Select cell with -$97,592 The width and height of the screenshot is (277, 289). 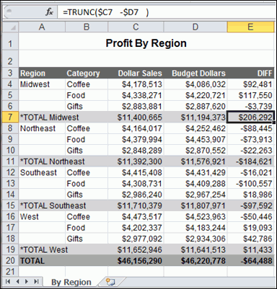tap(250, 205)
